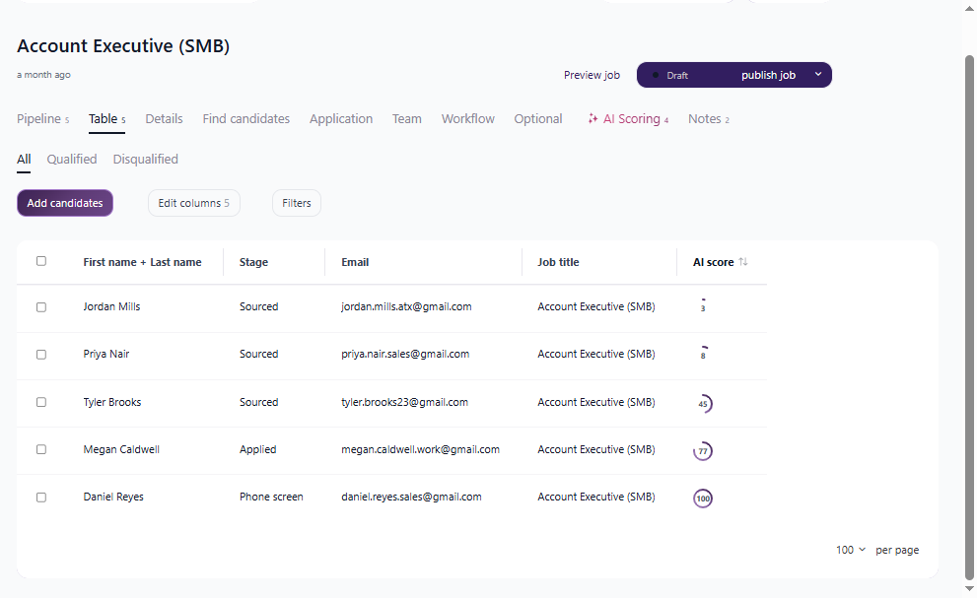Click the AI Scoring sparkle icon
Viewport: 977px width, 598px height.
coord(593,118)
